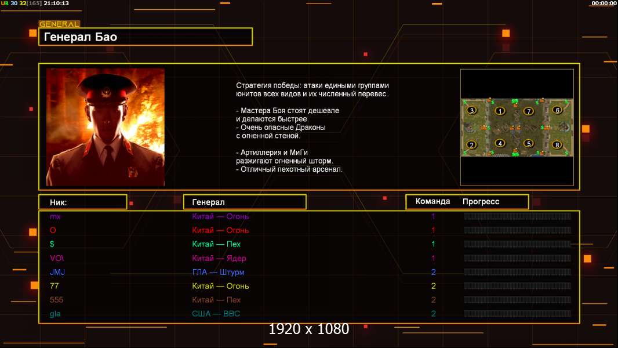Screen dimensions: 618x348
Task: Pick start position marker 7 on minimap
Action: pos(529,111)
